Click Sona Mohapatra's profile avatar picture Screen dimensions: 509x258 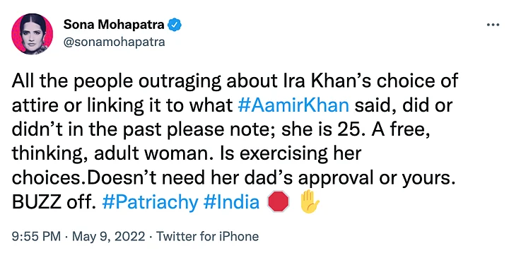click(x=32, y=34)
